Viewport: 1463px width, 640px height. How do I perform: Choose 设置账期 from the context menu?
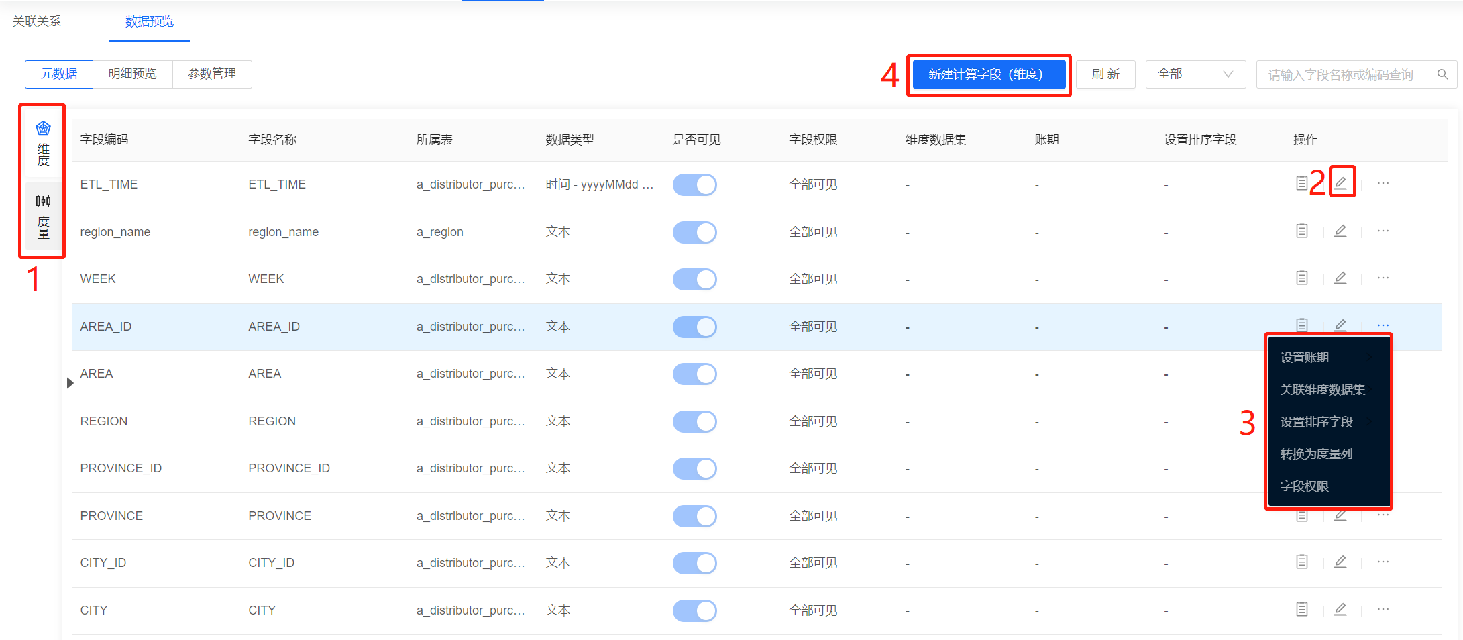(x=1327, y=358)
